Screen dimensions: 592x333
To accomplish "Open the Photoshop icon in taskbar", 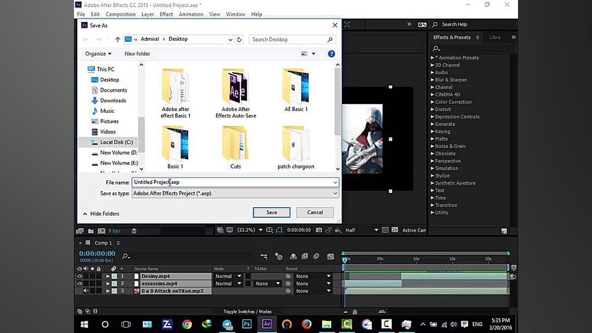I will (247, 324).
